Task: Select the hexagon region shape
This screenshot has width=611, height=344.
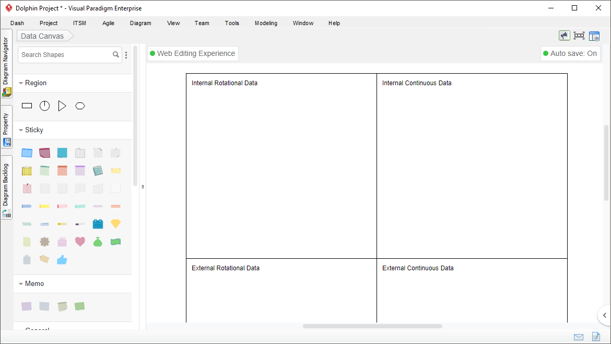Action: click(x=80, y=106)
